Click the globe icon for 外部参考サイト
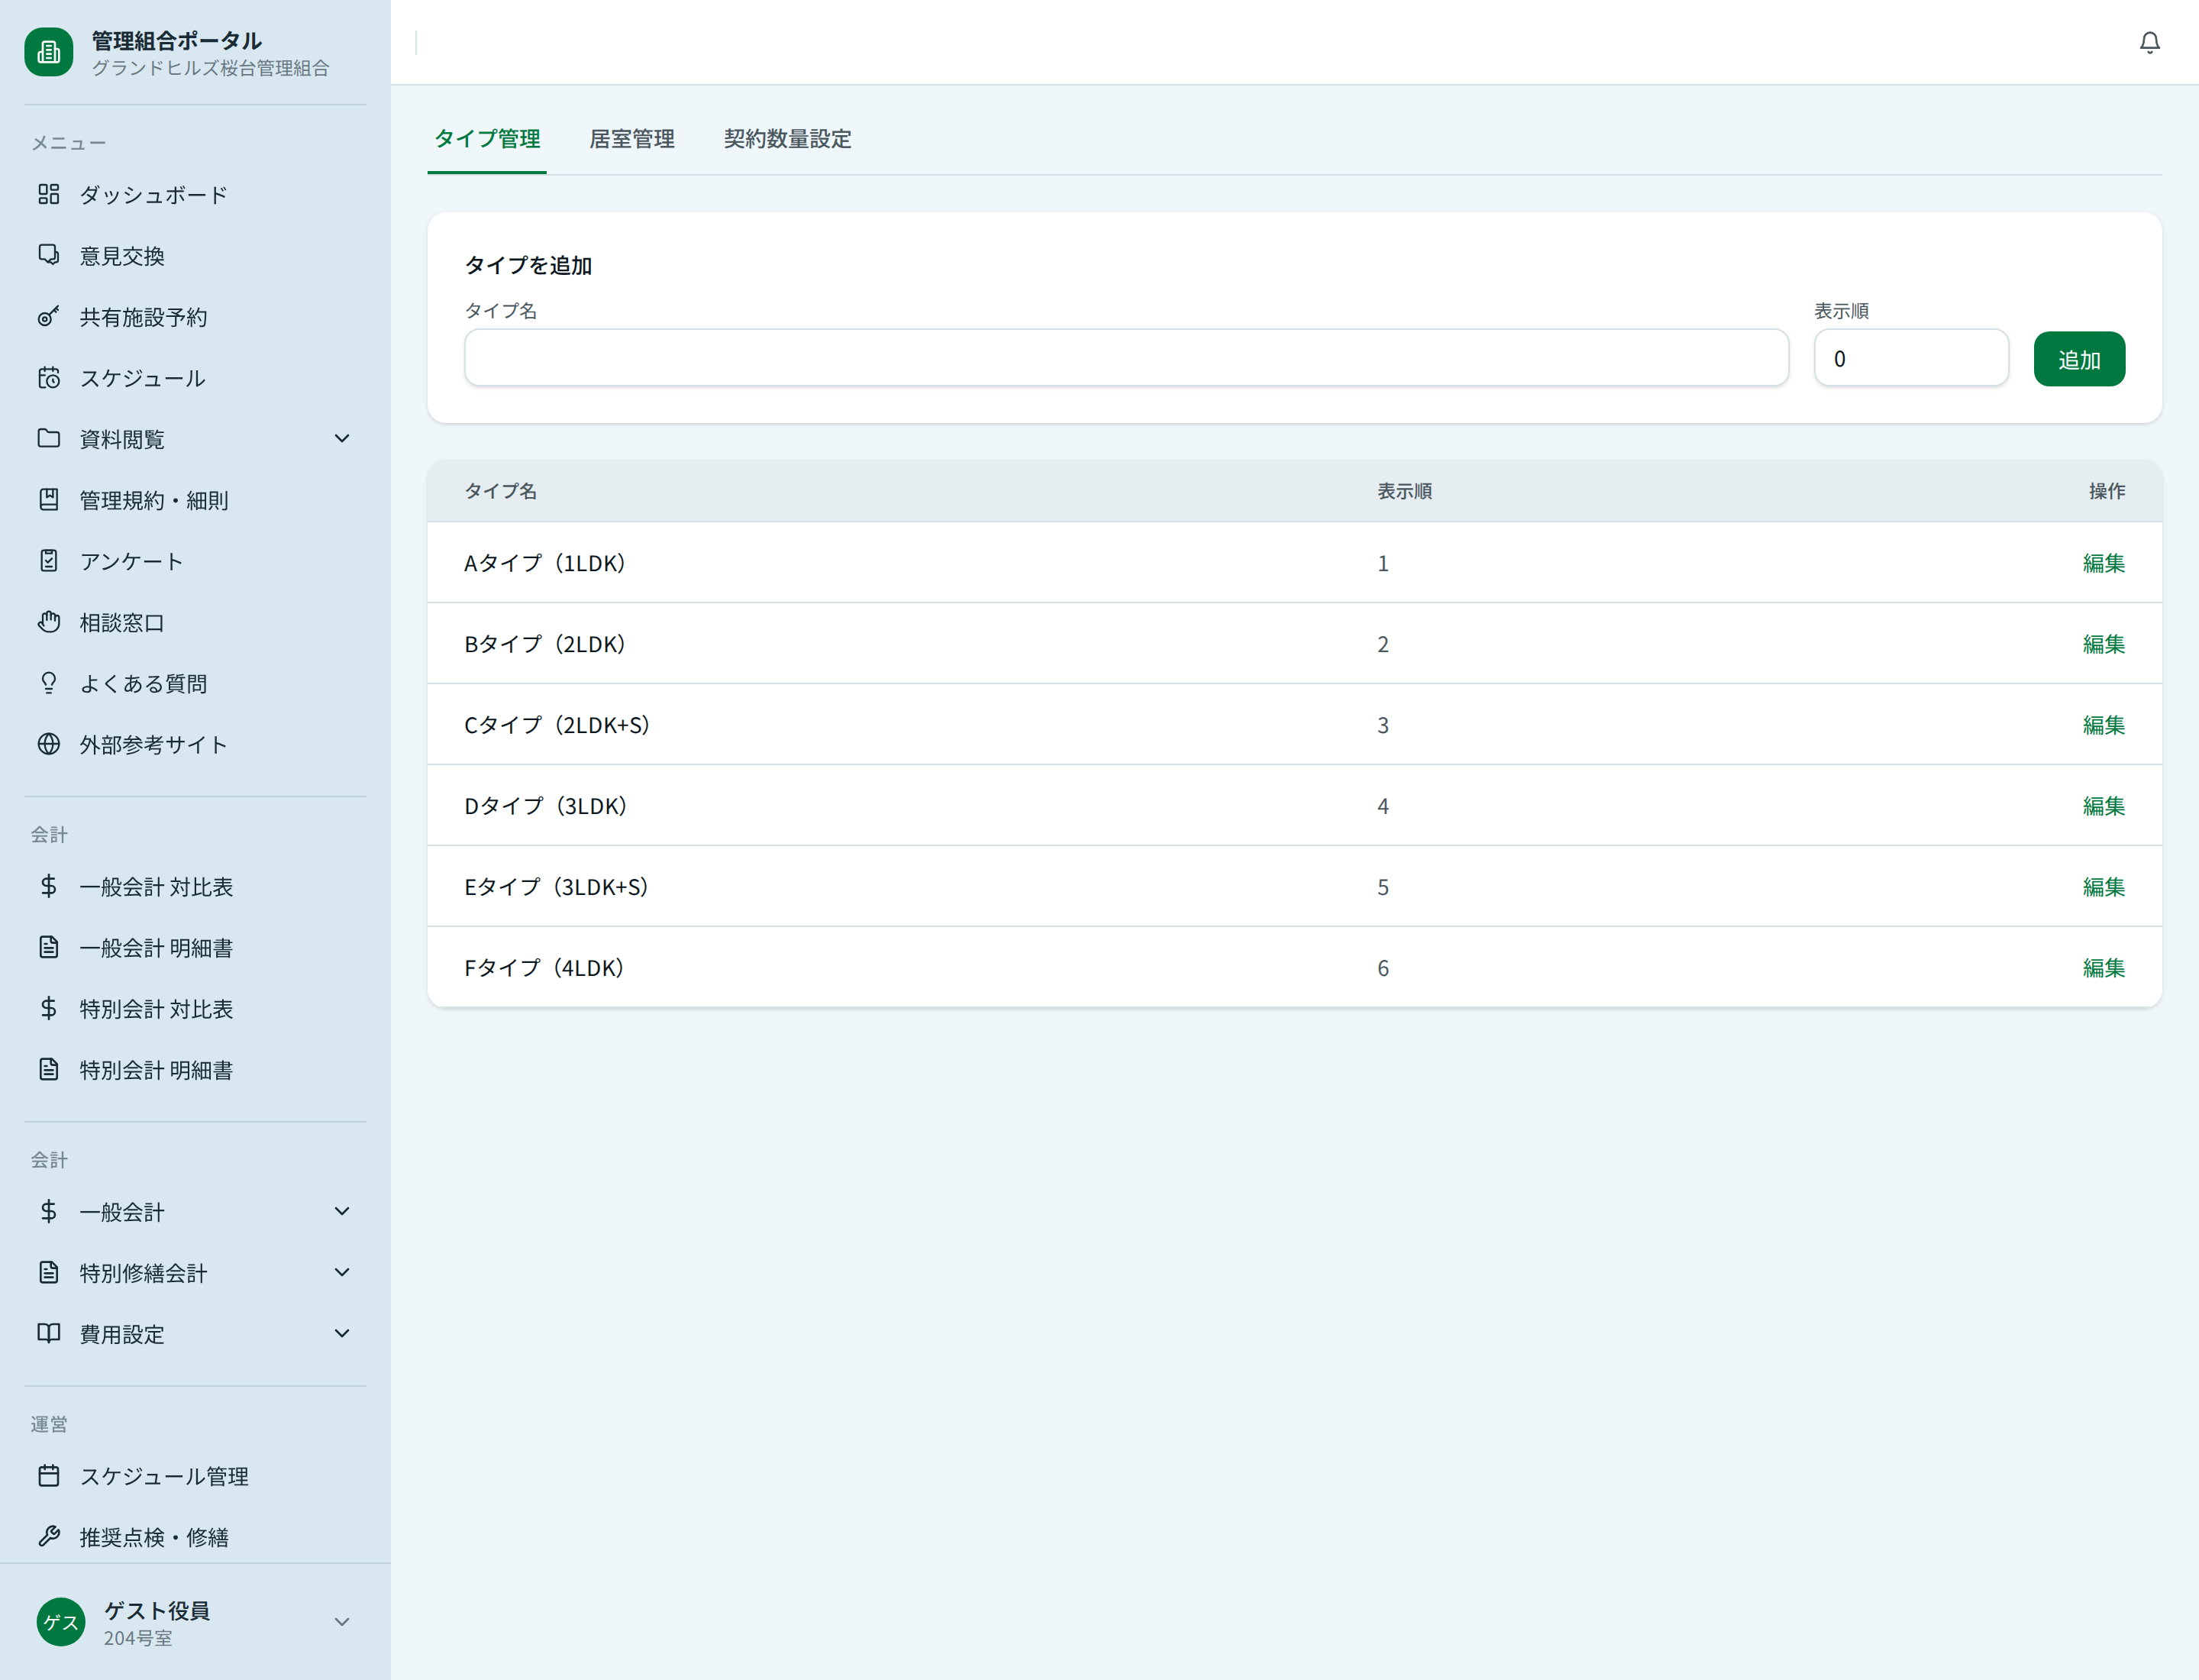Screen dimensions: 2199x1680 click(x=48, y=744)
